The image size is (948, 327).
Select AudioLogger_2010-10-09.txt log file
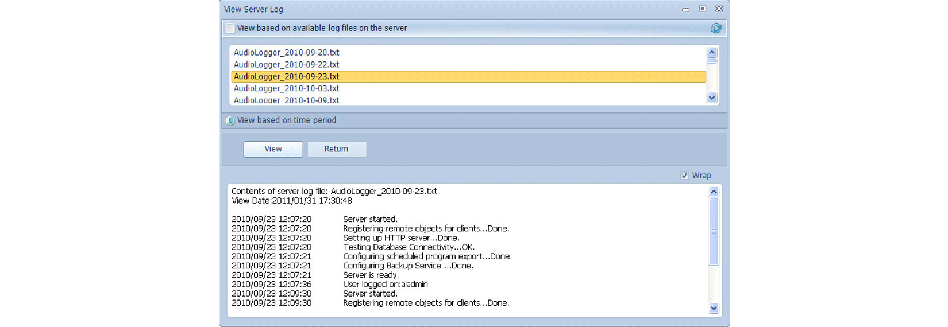(x=286, y=100)
